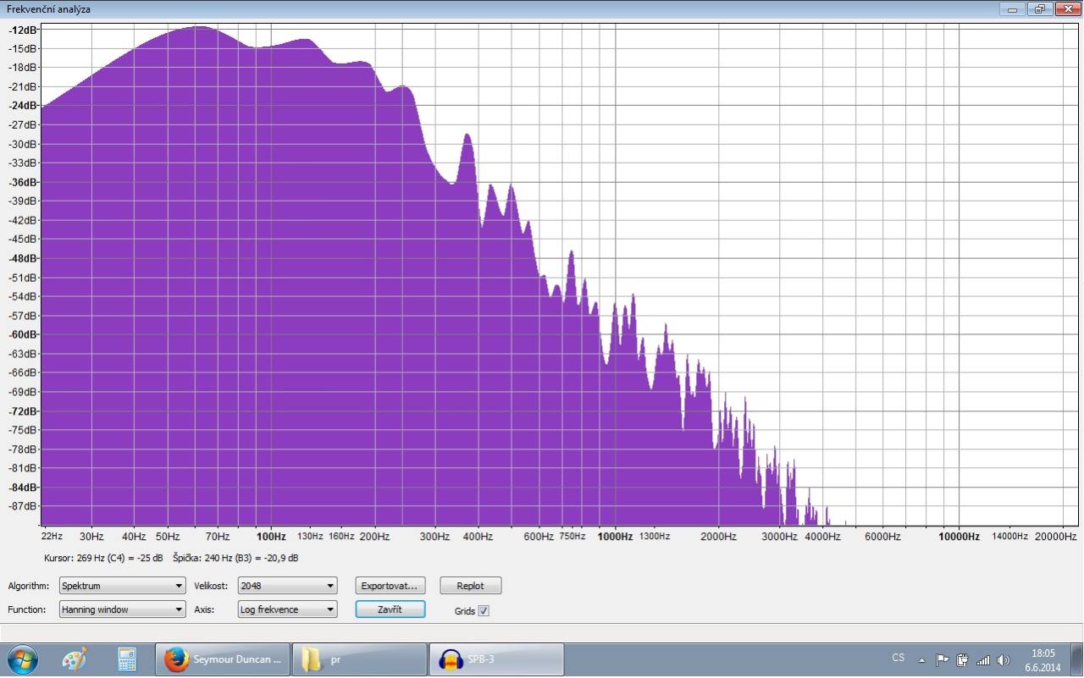Open the Calculator taskbar icon
This screenshot has width=1084, height=678.
pyautogui.click(x=127, y=659)
